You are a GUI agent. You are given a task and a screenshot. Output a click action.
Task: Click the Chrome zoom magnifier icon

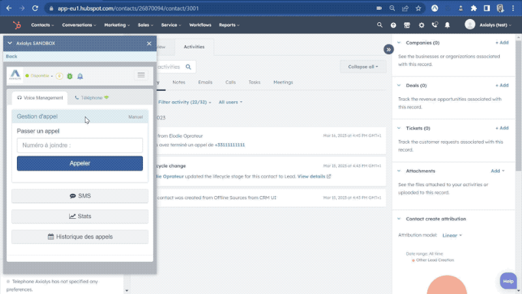[392, 8]
